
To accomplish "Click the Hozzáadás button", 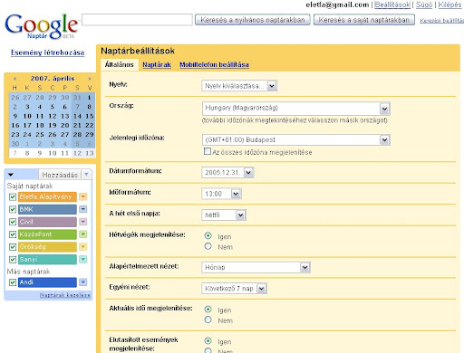I will pyautogui.click(x=60, y=175).
